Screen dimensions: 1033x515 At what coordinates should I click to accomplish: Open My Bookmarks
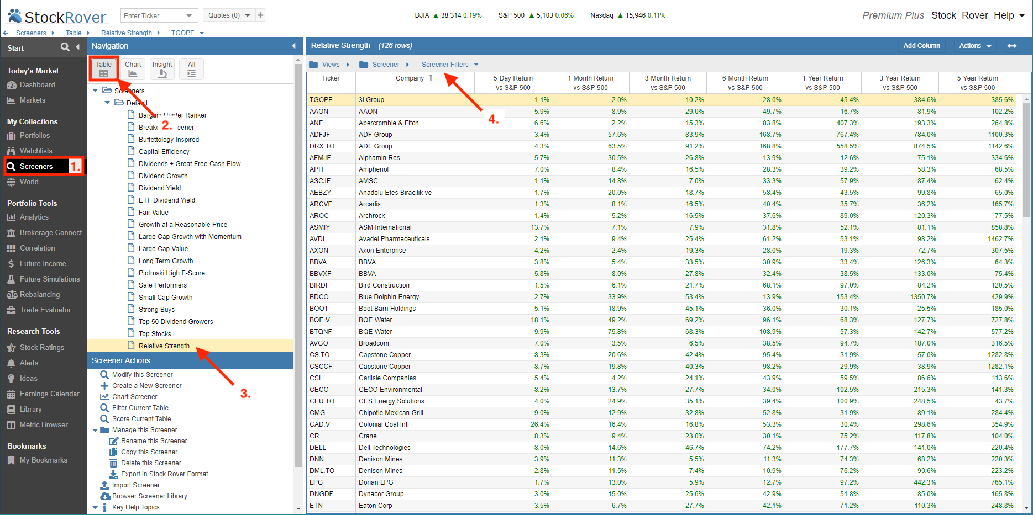43,460
